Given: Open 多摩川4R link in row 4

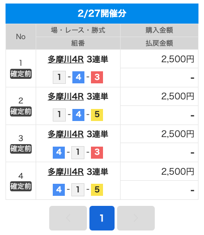Looking at the screenshot, I should 66,172.
